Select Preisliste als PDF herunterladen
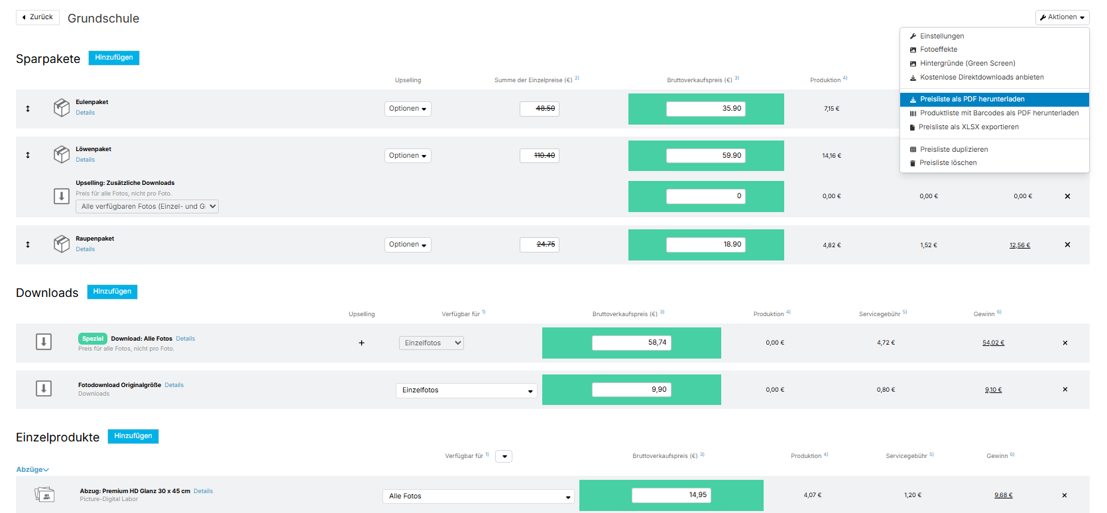The image size is (1107, 513). 994,99
